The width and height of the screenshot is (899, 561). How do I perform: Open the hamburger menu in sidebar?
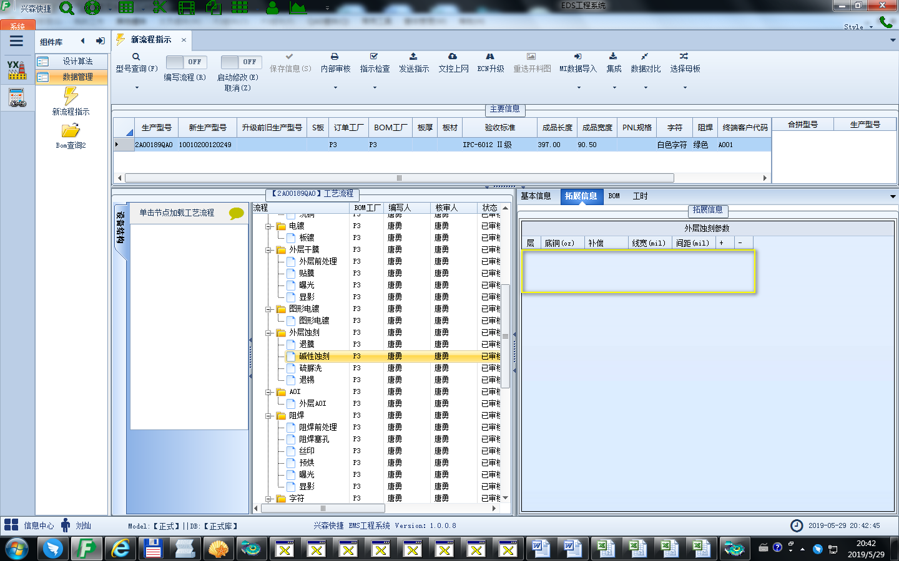16,41
